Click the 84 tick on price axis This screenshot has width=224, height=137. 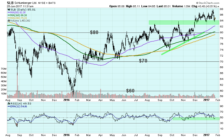coord(221,21)
